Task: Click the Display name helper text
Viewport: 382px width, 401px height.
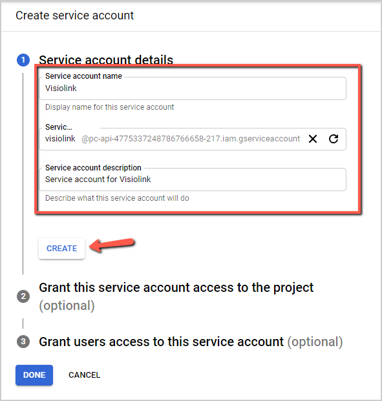Action: [110, 107]
